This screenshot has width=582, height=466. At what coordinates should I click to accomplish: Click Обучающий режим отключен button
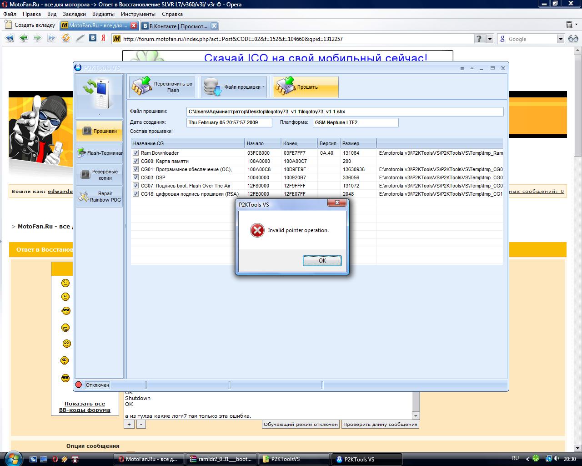click(301, 424)
